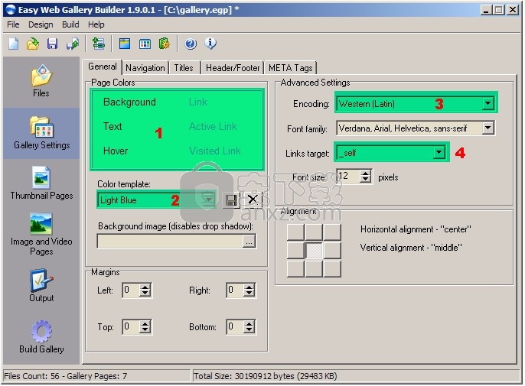Image resolution: width=525 pixels, height=386 pixels.
Task: Click the Font size value field
Action: coord(348,177)
